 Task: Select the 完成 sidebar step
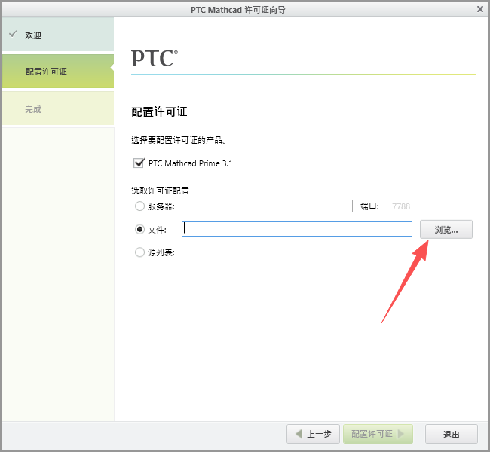pyautogui.click(x=58, y=108)
